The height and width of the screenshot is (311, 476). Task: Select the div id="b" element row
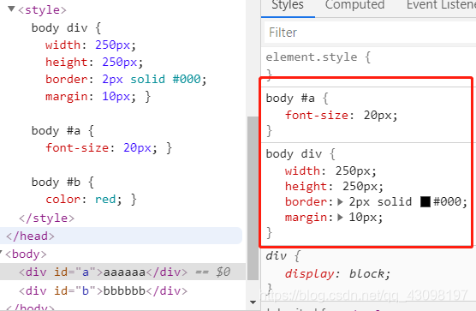122,291
